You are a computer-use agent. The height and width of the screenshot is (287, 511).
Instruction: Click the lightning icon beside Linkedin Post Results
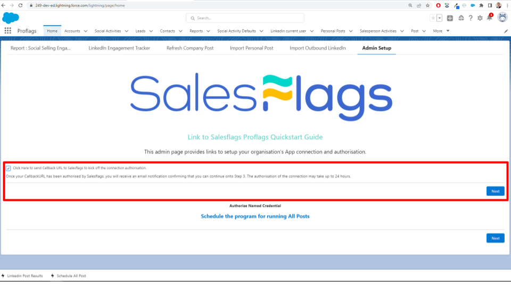[x=3, y=276]
